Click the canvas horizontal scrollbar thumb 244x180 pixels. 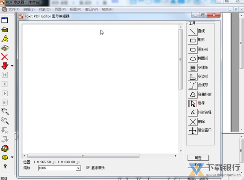(83, 156)
